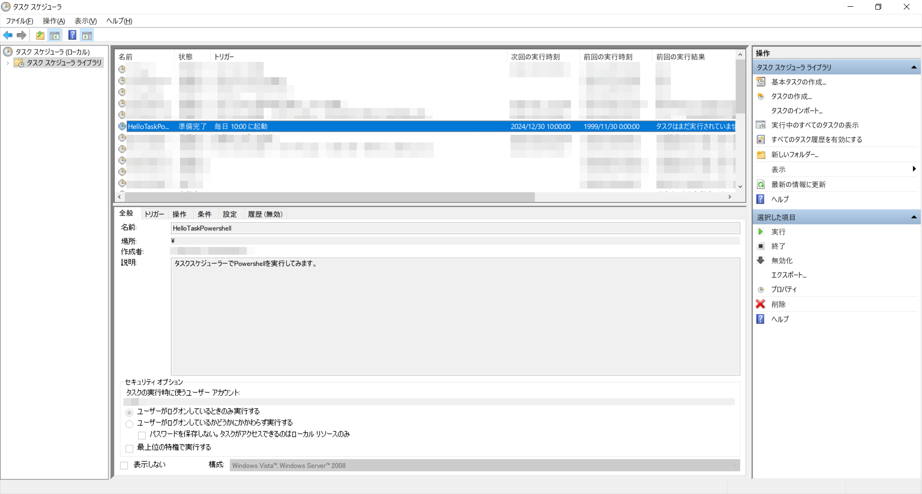Click the up-one-level folder toolbar icon
Screen dimensions: 922x494
40,35
